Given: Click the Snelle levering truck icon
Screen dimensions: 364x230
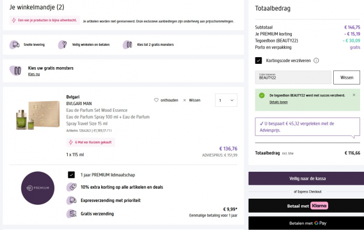Looking at the screenshot, I should pyautogui.click(x=14, y=45).
